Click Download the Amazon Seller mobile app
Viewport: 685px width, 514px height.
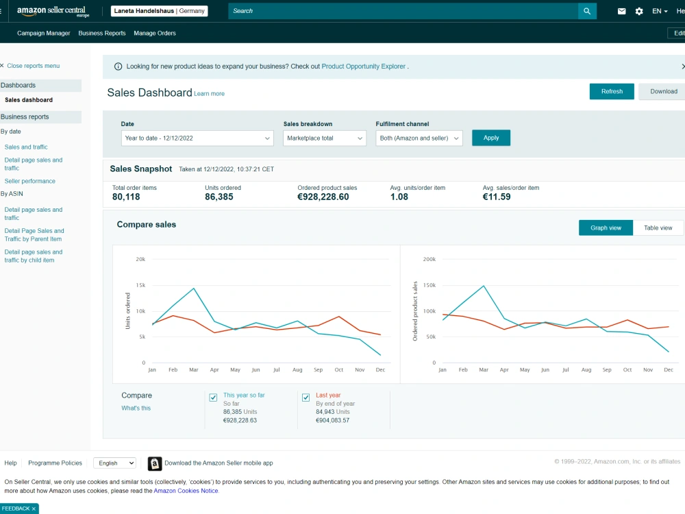[x=219, y=463]
